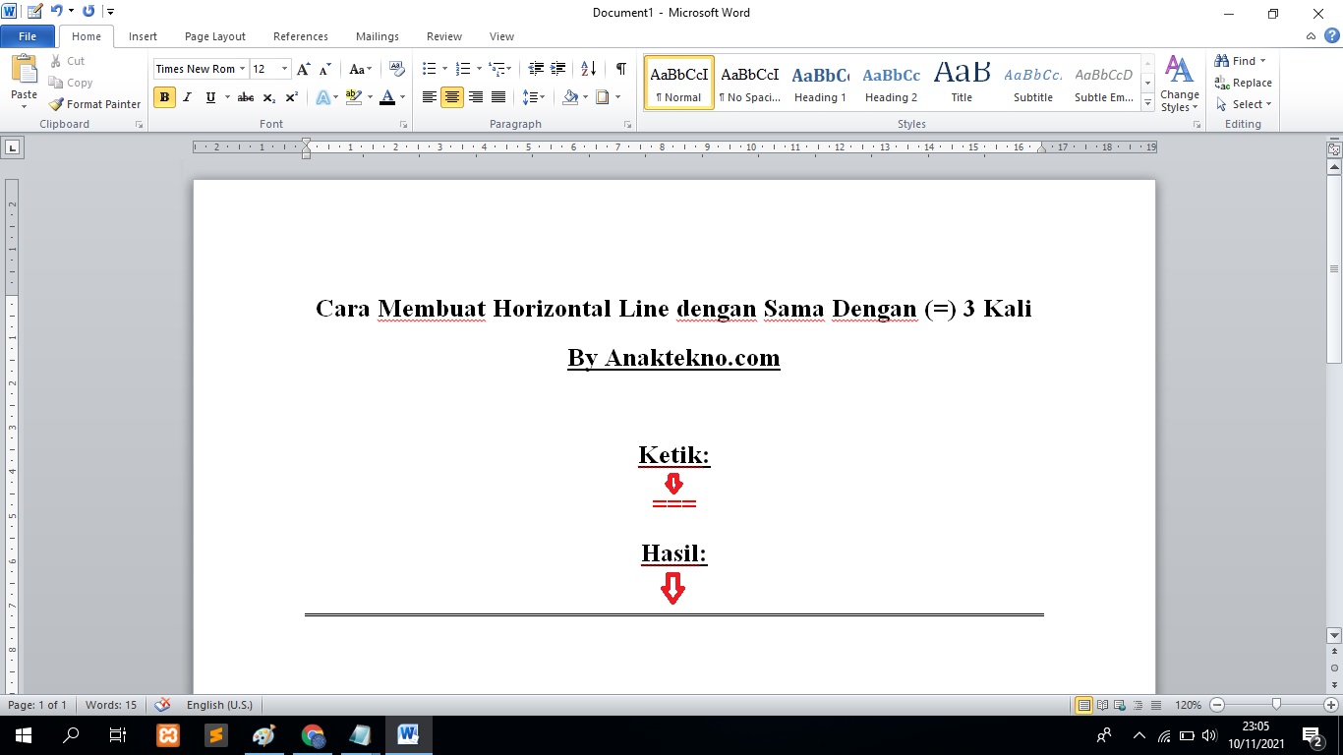Click the vertical scrollbar thumb
The height and width of the screenshot is (755, 1343).
[1334, 268]
